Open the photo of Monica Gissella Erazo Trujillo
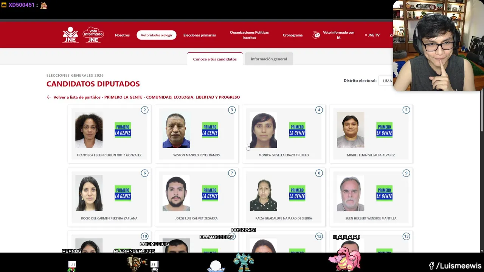 tap(264, 130)
